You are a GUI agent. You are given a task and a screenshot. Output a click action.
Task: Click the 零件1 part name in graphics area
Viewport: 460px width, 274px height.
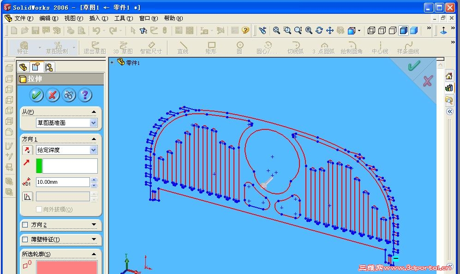(133, 63)
